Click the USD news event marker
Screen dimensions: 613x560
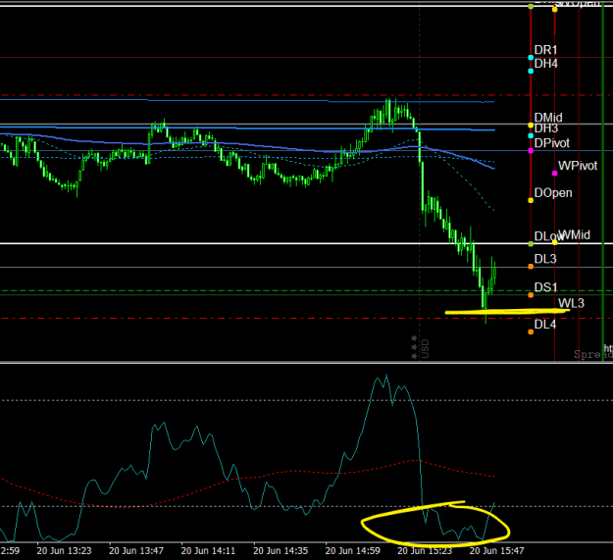click(x=425, y=348)
